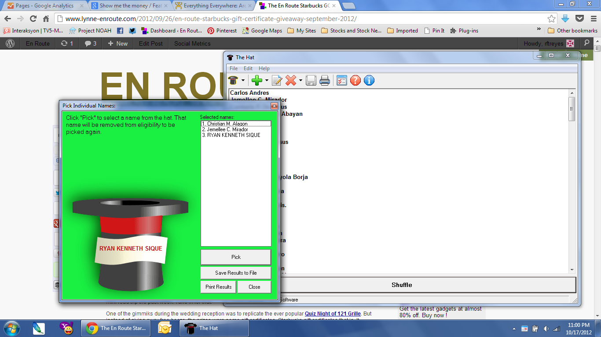This screenshot has height=337, width=601.
Task: Bookmark this page with star icon
Action: [551, 19]
